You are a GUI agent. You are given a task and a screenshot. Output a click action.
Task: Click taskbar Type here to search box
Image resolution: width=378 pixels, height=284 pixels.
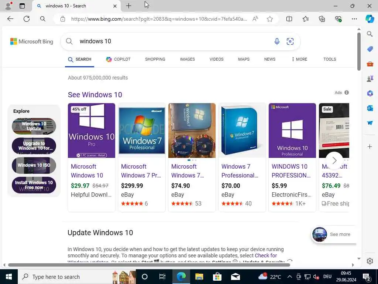pyautogui.click(x=77, y=277)
